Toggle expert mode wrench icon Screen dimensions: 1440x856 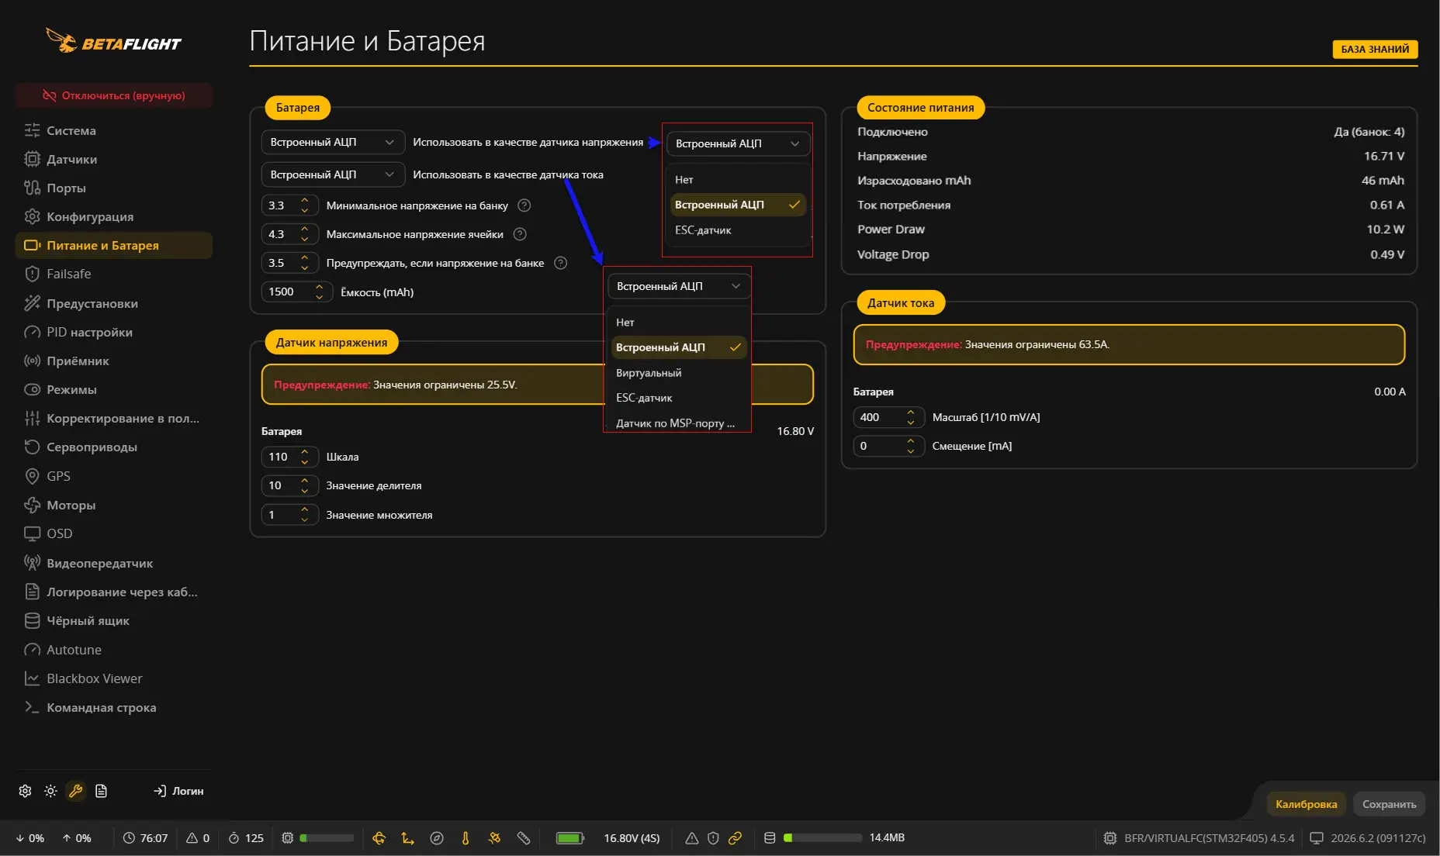[75, 791]
